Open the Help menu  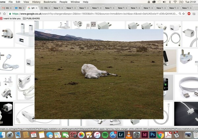85,2
